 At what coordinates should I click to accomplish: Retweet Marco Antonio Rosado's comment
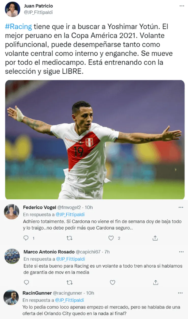69,282
